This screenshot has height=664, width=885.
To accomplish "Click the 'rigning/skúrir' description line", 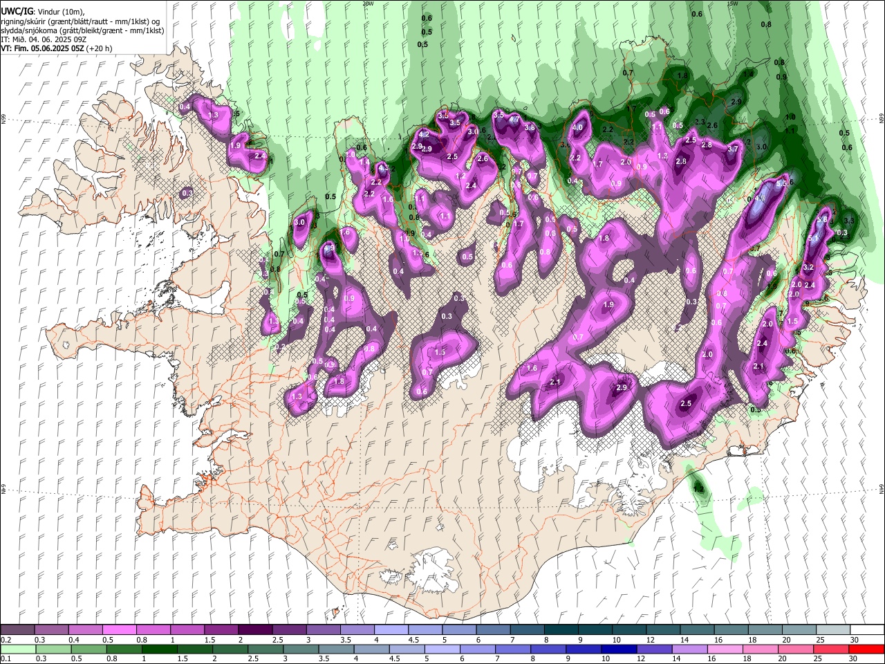I will [x=80, y=21].
